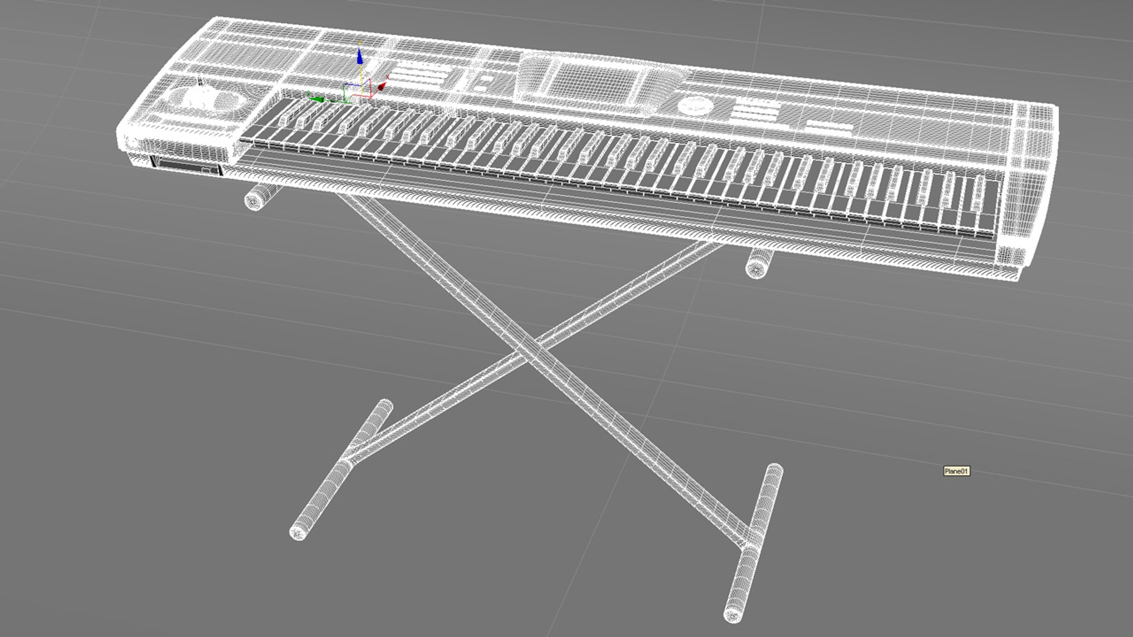Click the Plane01 tooltip label
1133x637 pixels.
tap(956, 471)
